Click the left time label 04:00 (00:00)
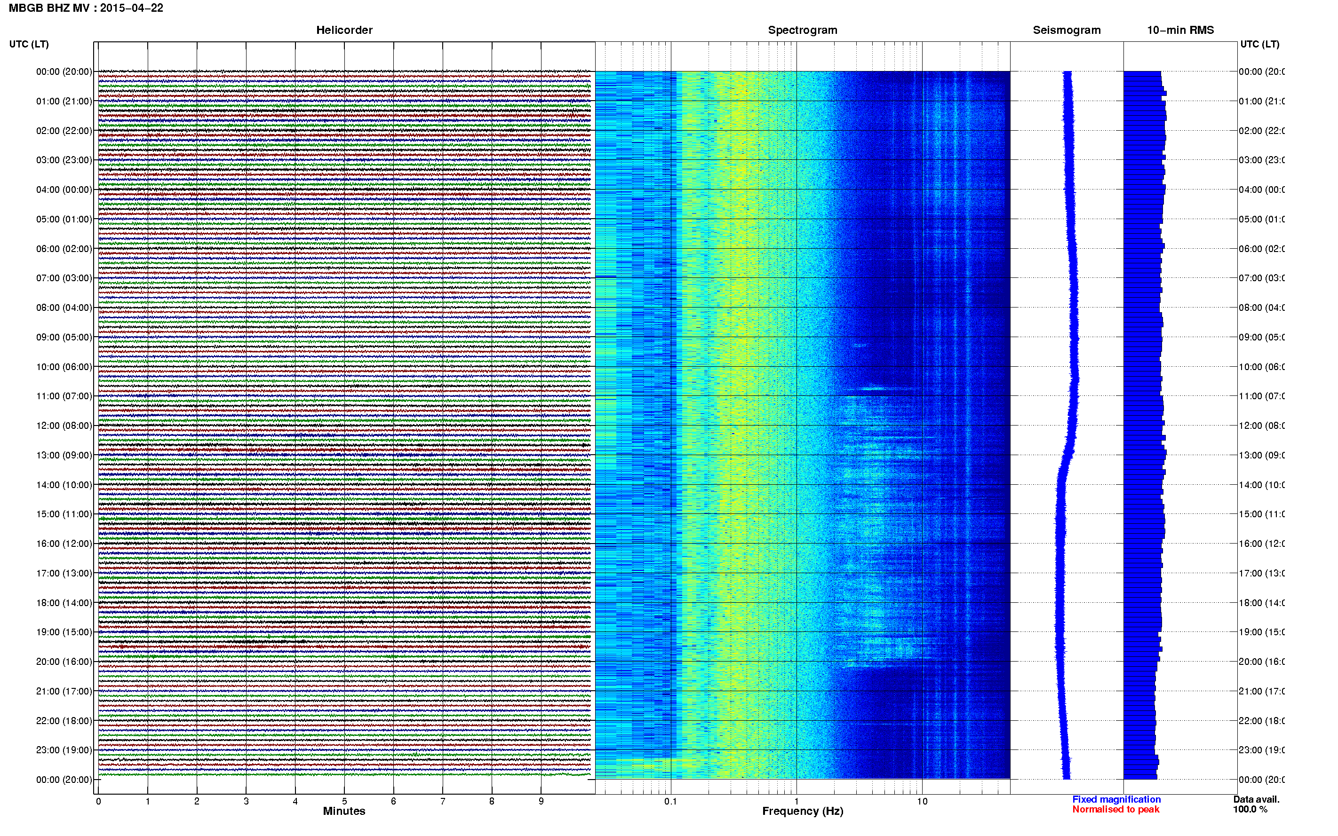Viewport: 1338px width, 836px height. coord(64,189)
